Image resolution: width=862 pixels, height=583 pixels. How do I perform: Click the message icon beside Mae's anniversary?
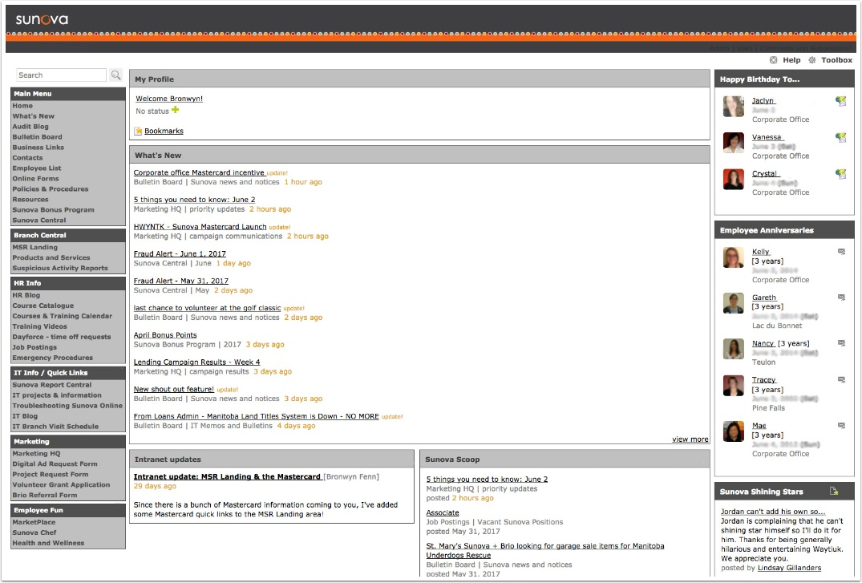point(841,425)
